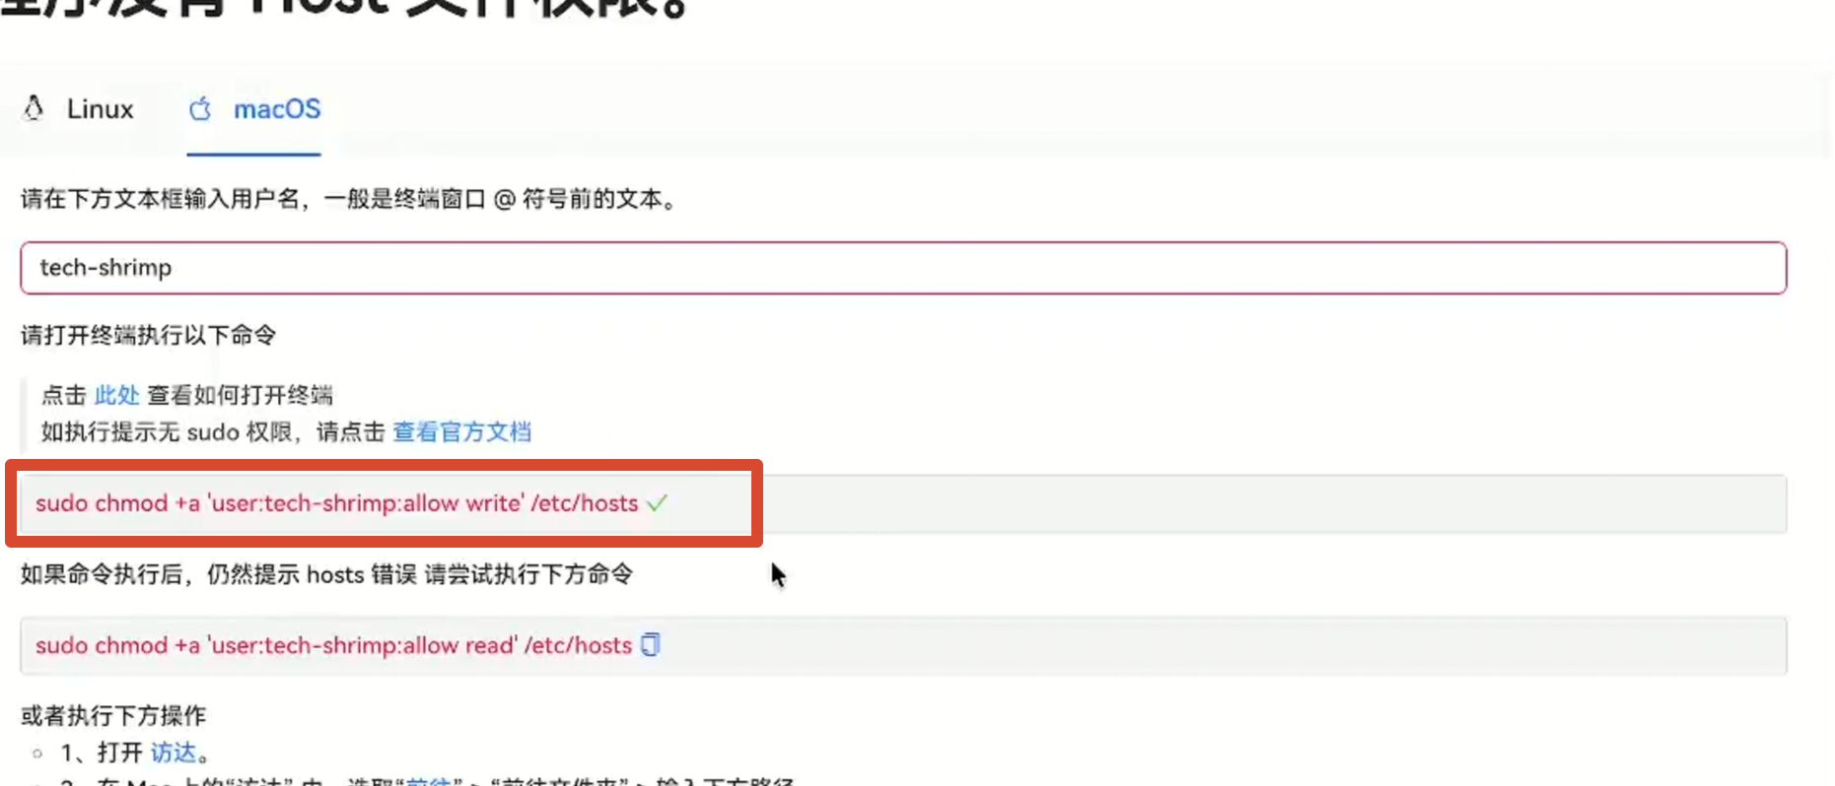Click the Apple logo icon on macOS tab
This screenshot has height=786, width=1835.
[x=200, y=108]
